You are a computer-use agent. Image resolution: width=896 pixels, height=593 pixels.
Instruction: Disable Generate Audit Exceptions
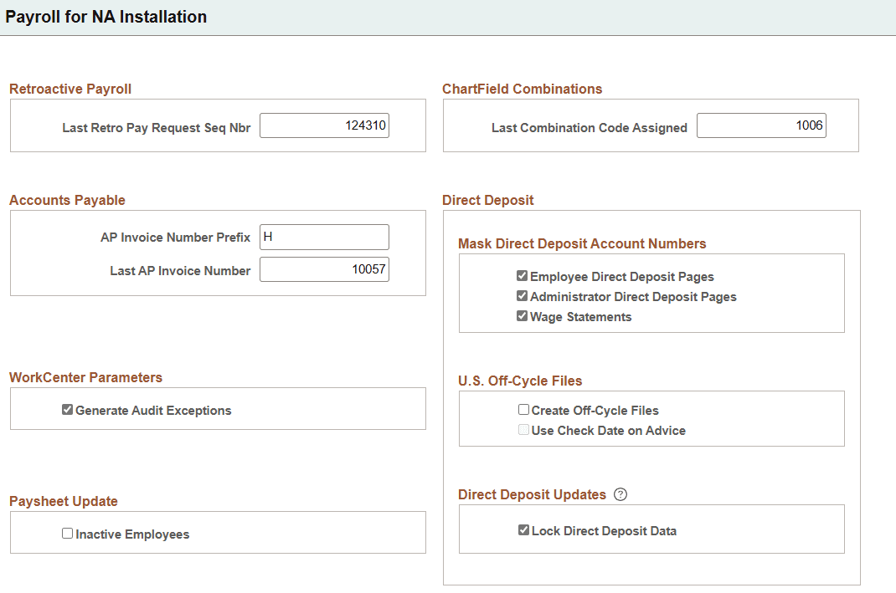[x=67, y=410]
